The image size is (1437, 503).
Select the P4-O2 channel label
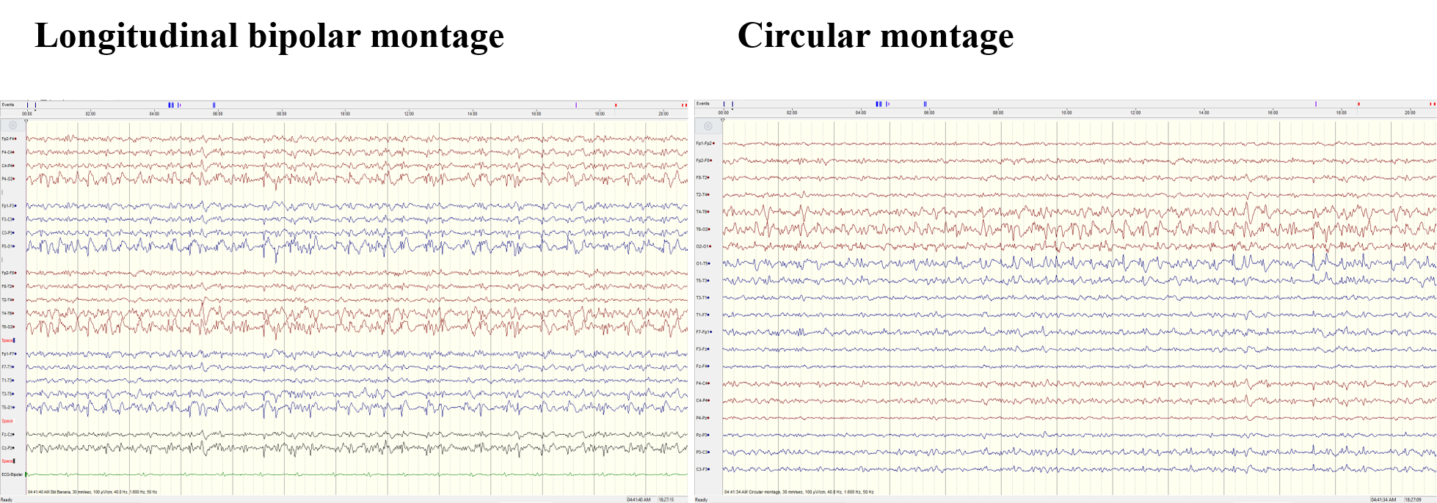point(8,179)
